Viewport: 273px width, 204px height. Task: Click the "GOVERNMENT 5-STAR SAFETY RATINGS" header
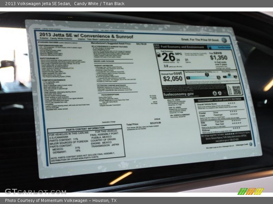point(219,100)
